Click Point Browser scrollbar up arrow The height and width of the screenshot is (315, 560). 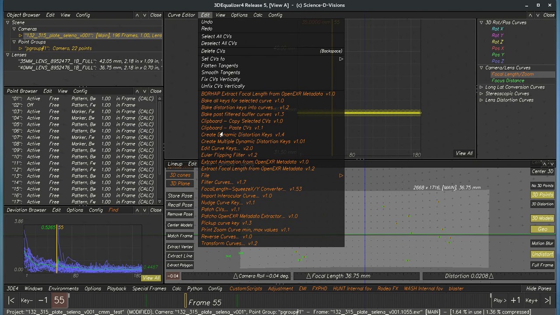(x=160, y=98)
